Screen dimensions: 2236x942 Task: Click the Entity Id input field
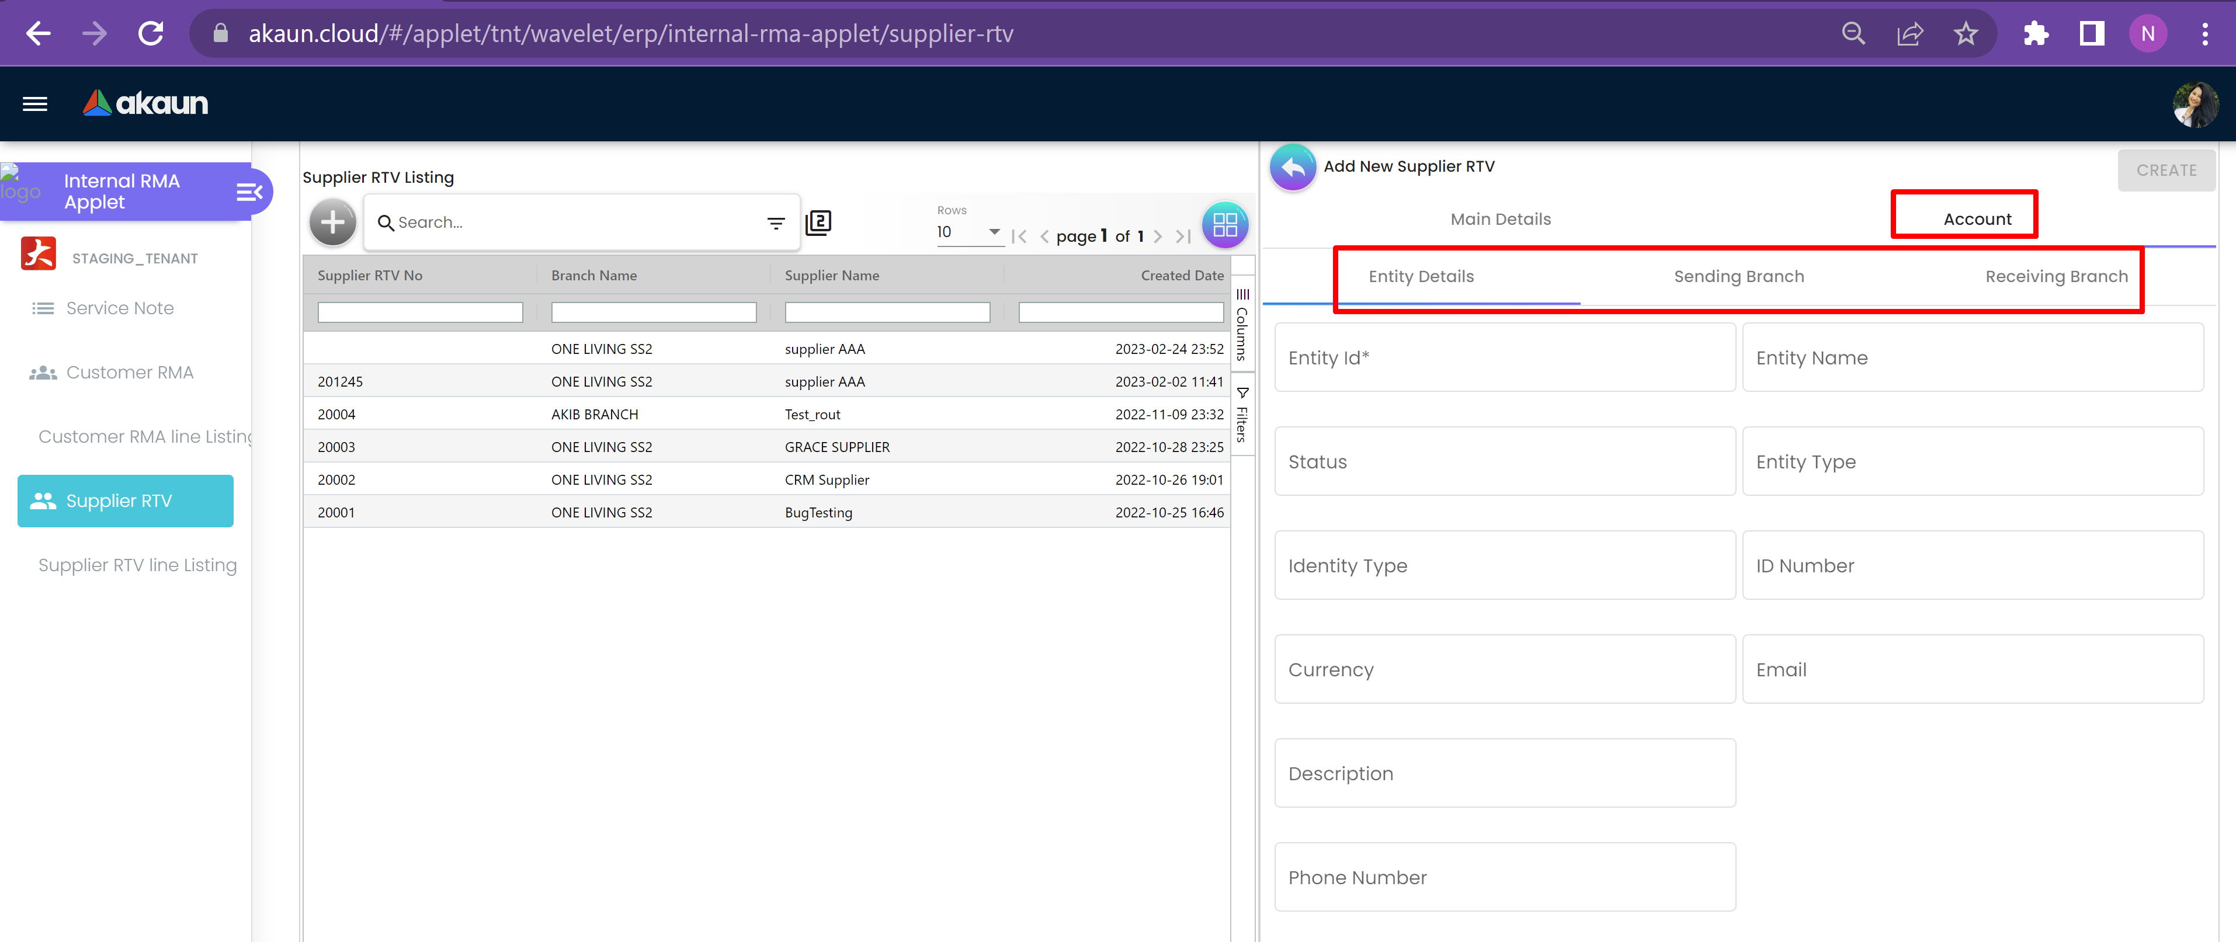click(1504, 357)
